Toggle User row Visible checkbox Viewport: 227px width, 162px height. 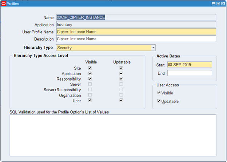click(90, 100)
